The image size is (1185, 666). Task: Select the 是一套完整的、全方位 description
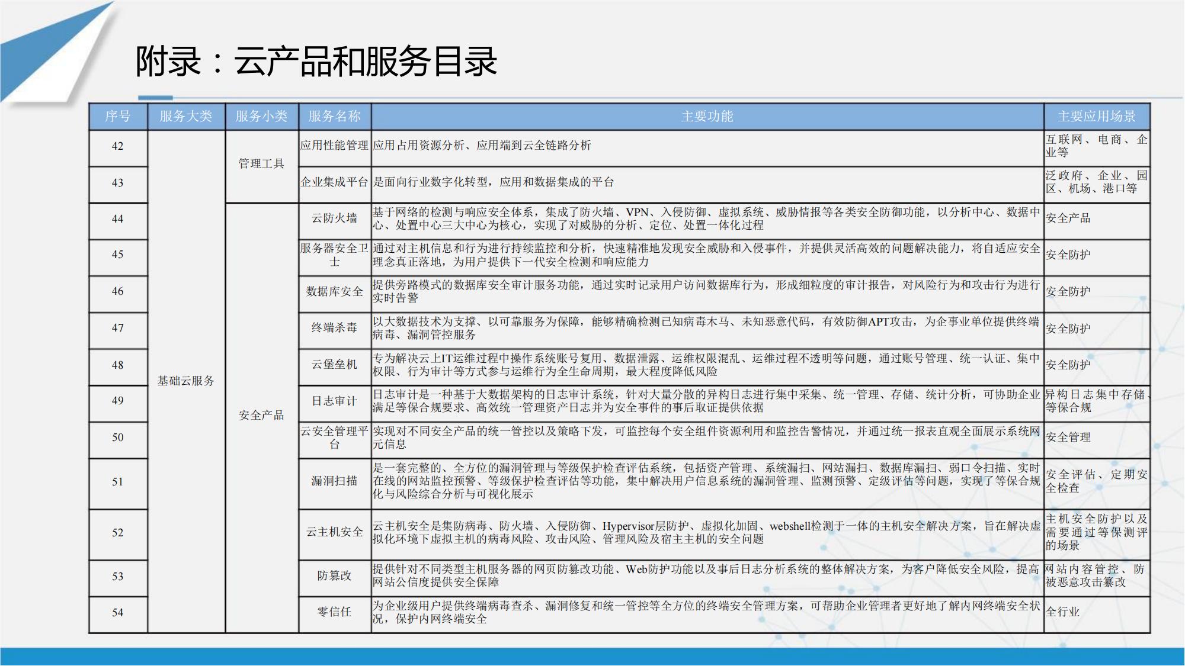click(707, 481)
